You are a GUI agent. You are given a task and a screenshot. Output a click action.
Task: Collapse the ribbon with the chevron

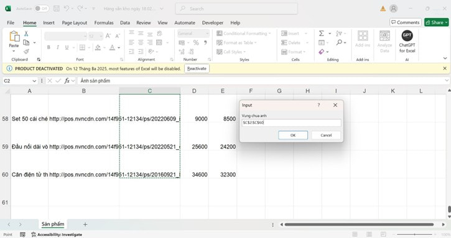click(445, 58)
